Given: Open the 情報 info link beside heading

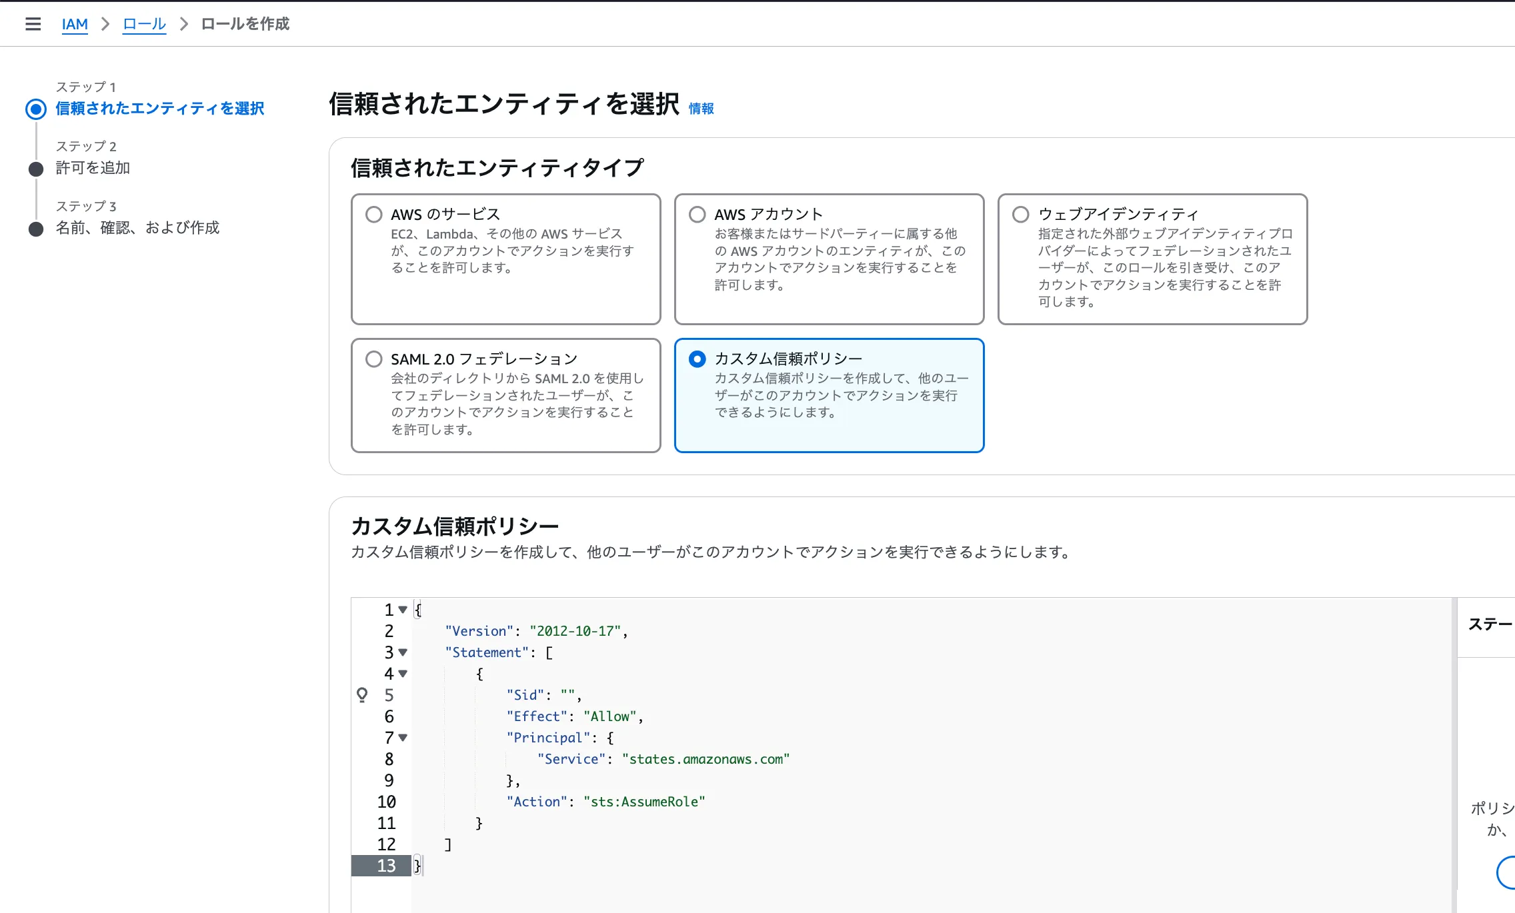Looking at the screenshot, I should point(701,109).
